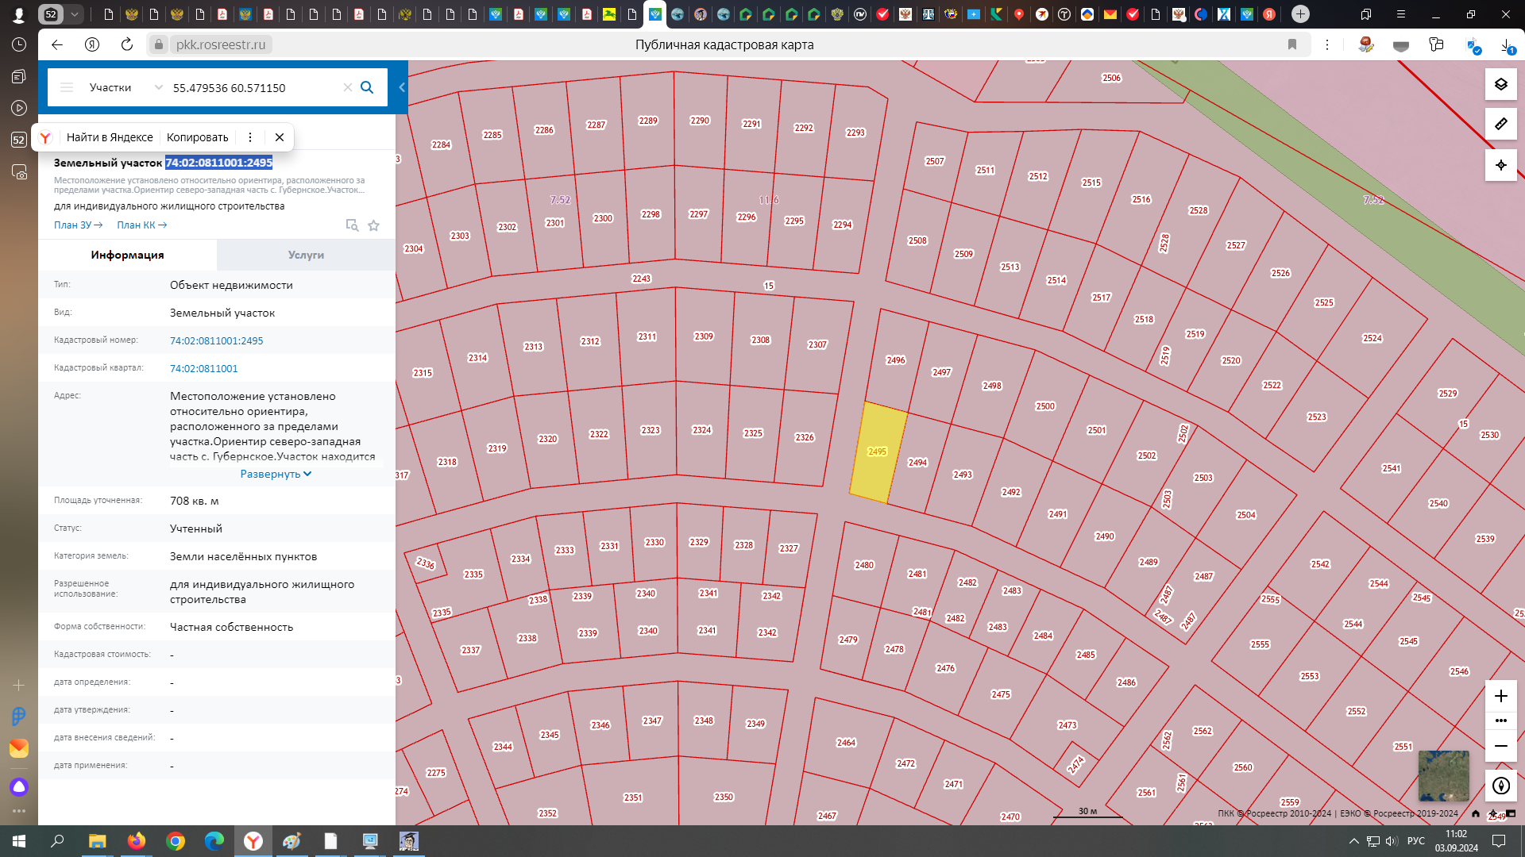The width and height of the screenshot is (1525, 857).
Task: Click the search magnifier icon
Action: (367, 87)
